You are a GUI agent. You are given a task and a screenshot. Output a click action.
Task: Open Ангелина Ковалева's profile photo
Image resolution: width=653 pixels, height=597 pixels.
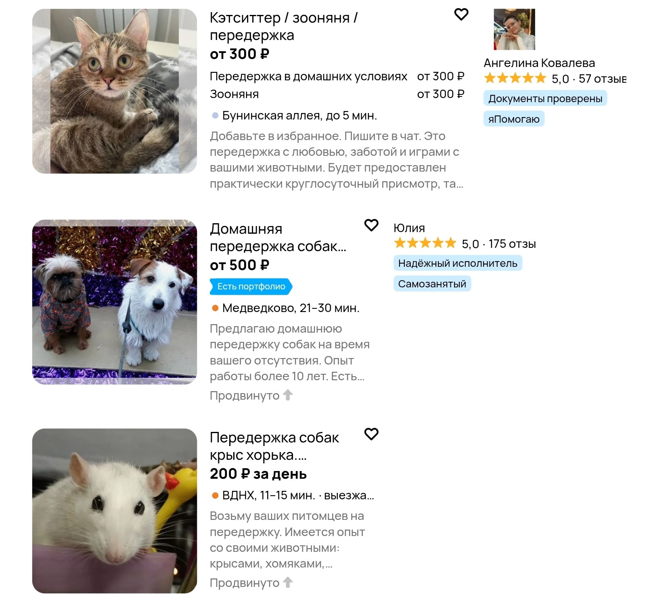pos(514,29)
